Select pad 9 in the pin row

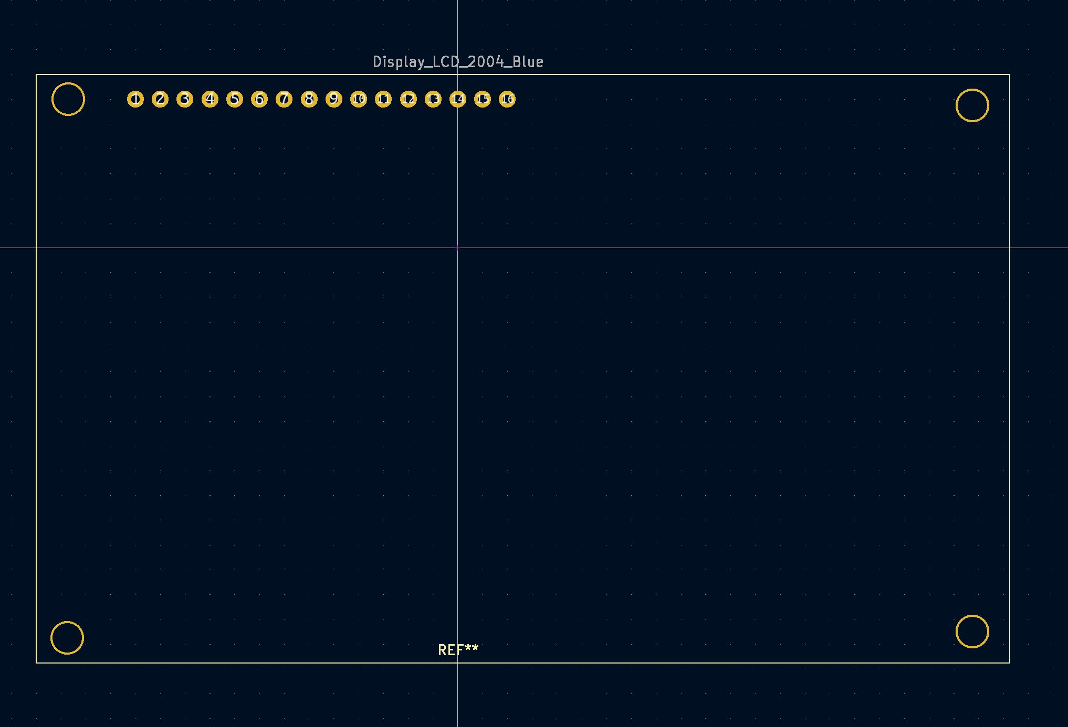pyautogui.click(x=334, y=99)
